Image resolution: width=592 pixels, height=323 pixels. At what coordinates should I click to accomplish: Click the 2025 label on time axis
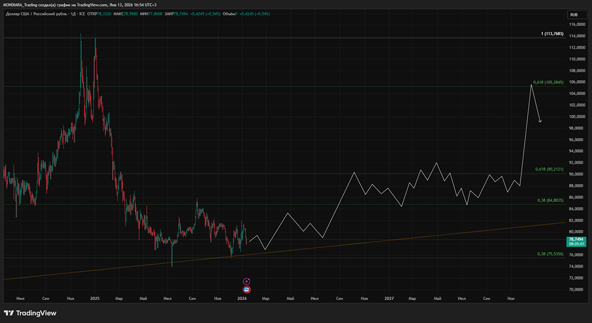point(95,299)
